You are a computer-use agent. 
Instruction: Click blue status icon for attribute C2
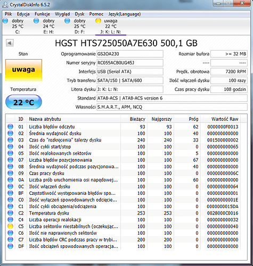[10, 213]
